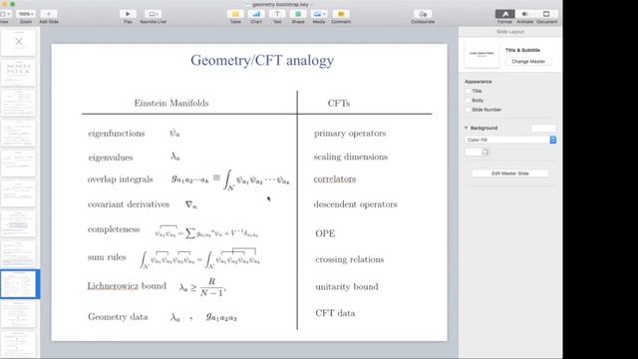
Task: Click the 'OPE' text on slide
Action: click(325, 233)
